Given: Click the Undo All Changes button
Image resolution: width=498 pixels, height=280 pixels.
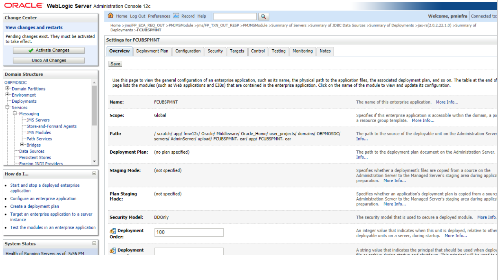Looking at the screenshot, I should pyautogui.click(x=49, y=60).
